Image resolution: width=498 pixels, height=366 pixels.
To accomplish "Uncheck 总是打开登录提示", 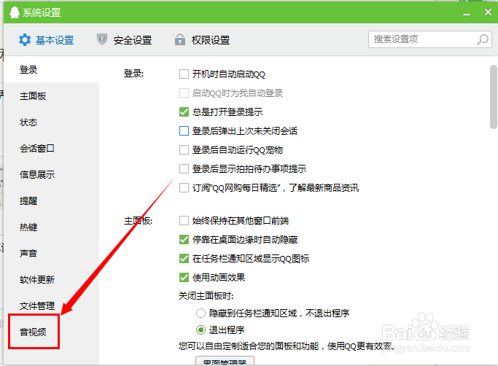I will (184, 112).
